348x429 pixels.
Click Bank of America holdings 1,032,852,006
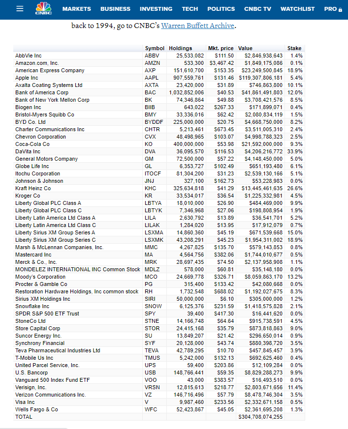187,92
